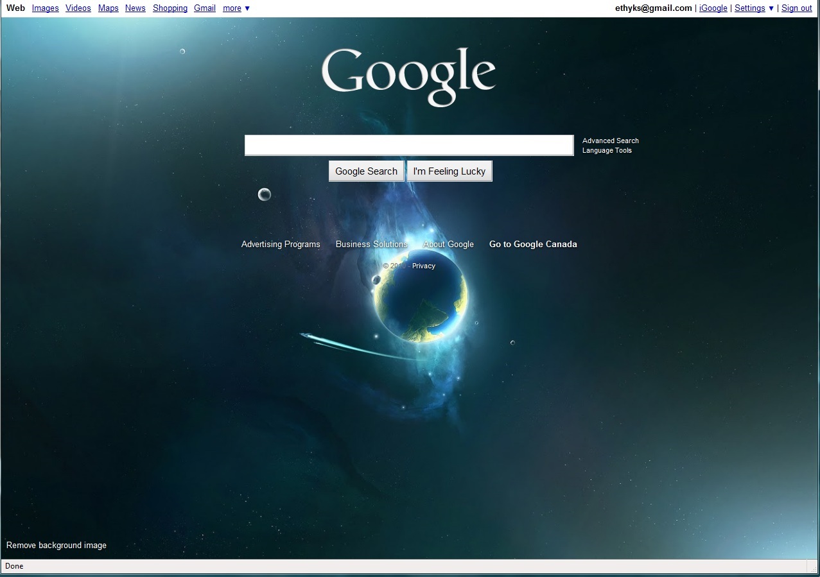Screen dimensions: 820x577
Task: Open the Images link in top navigation
Action: pyautogui.click(x=45, y=8)
